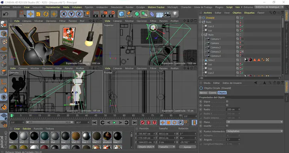This screenshot has width=289, height=153.
Task: Click the Undo arrow icon
Action: coord(6,14)
